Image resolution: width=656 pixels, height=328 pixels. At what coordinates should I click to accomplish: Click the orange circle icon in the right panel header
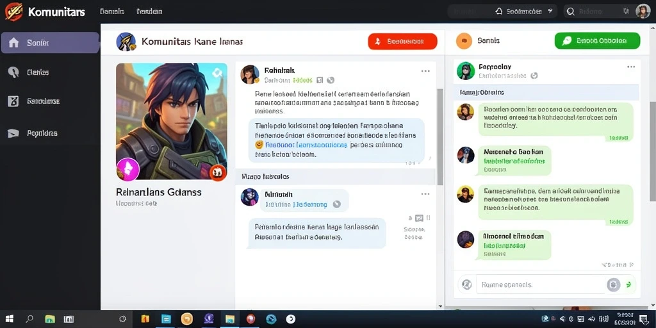[464, 40]
